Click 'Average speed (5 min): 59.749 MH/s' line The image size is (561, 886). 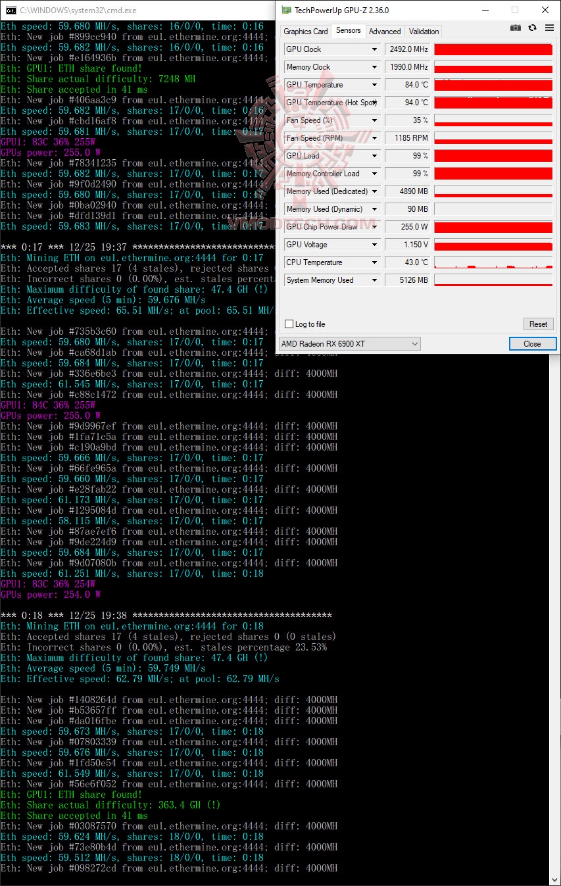(x=103, y=668)
